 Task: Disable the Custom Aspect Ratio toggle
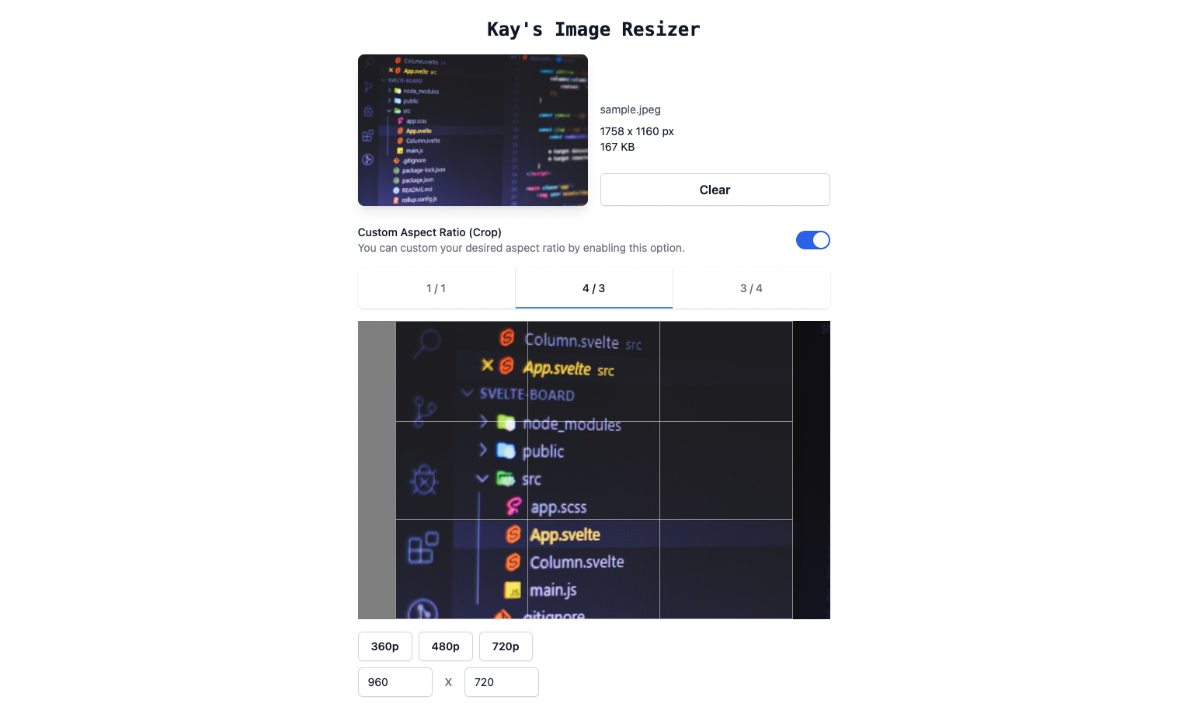[x=813, y=240]
